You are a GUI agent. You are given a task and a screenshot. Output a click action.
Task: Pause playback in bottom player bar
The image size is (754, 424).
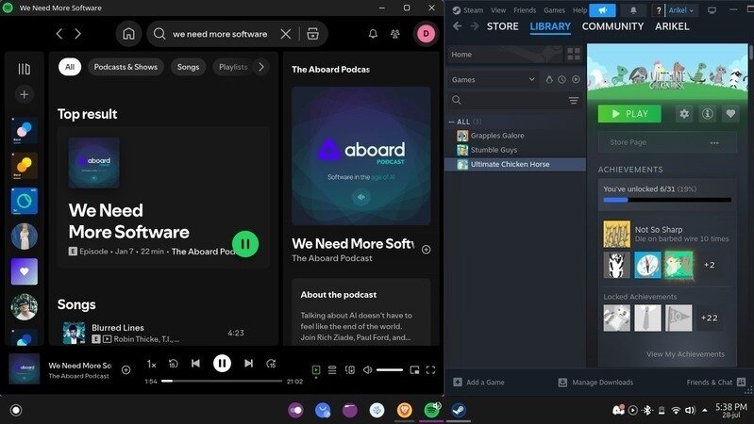[222, 364]
